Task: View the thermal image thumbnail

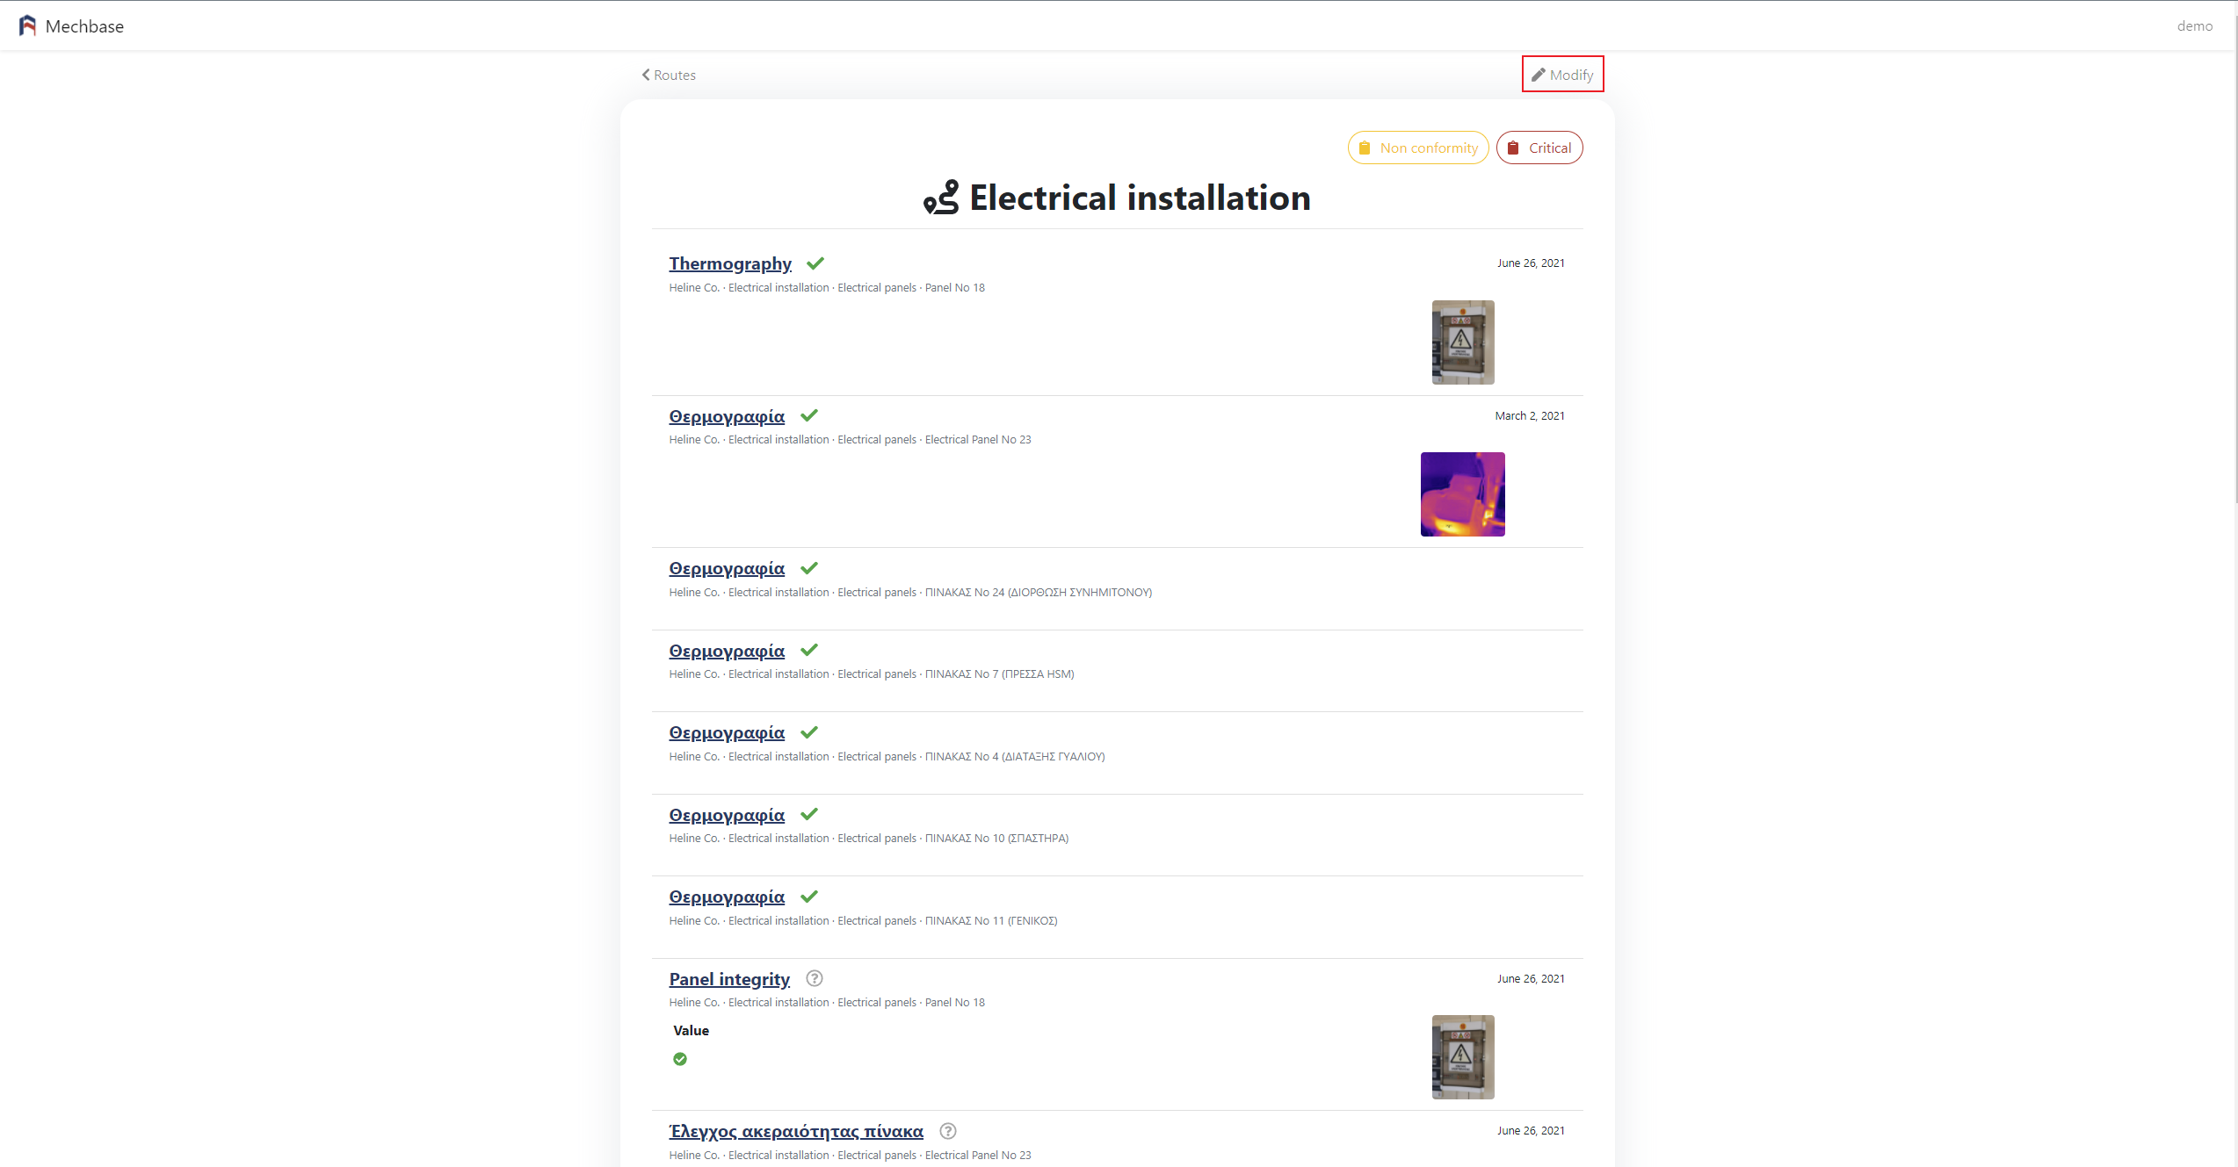Action: tap(1463, 494)
